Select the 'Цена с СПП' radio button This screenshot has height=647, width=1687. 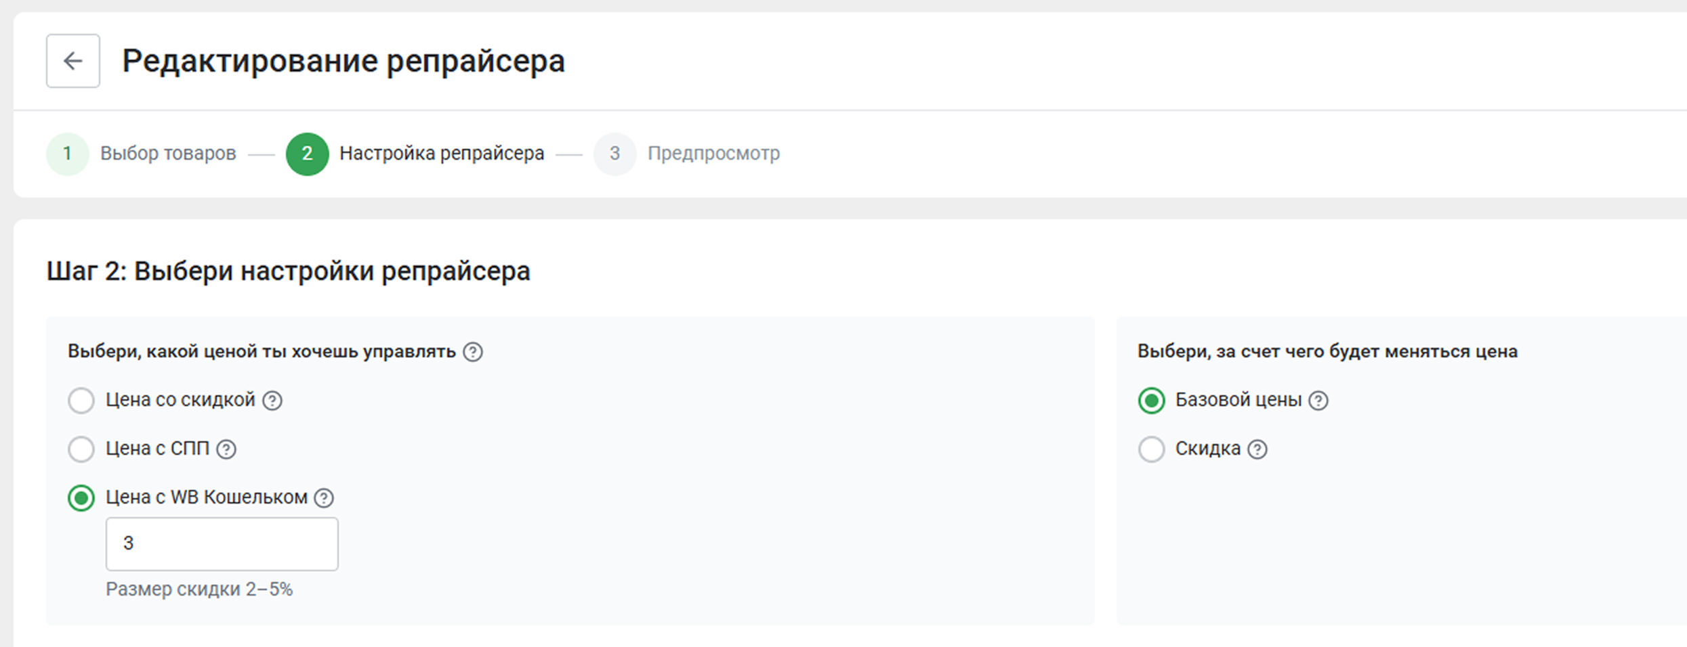point(81,449)
